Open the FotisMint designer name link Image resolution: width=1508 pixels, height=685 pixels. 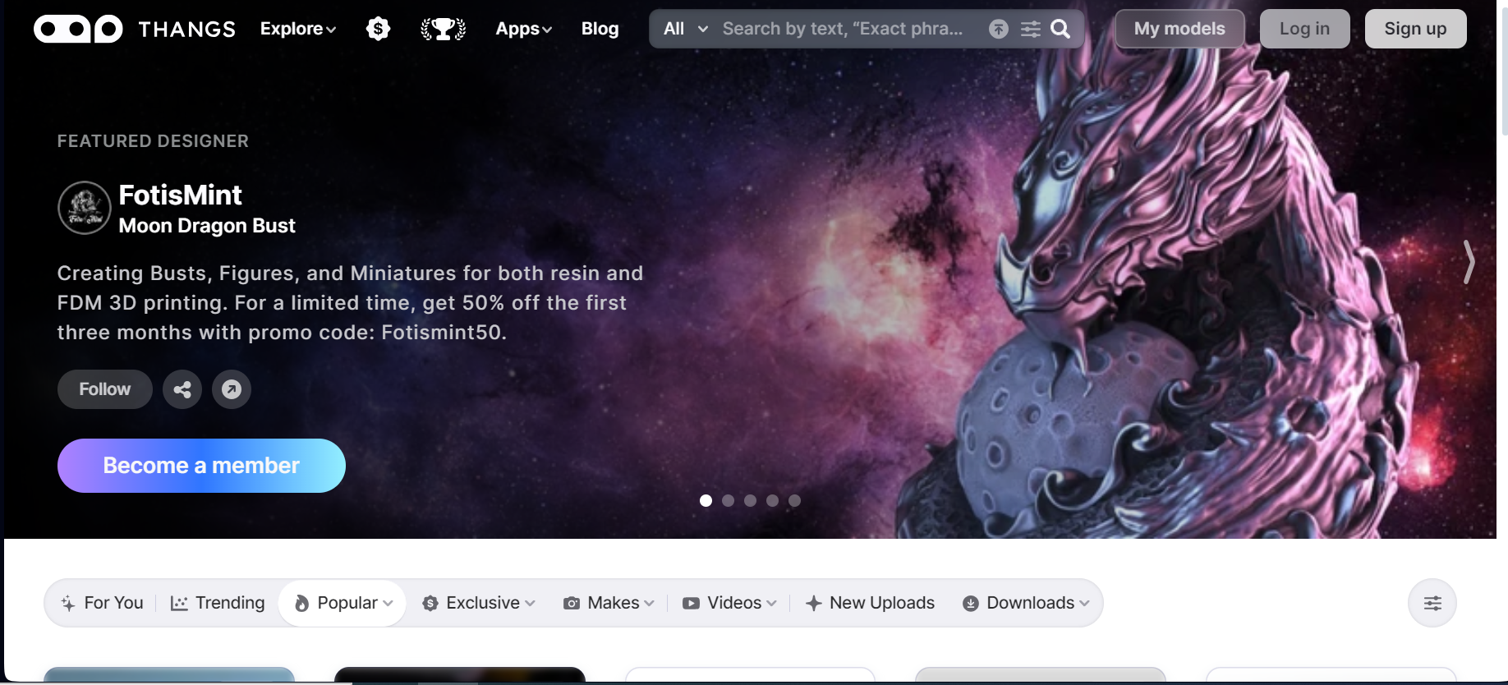coord(181,195)
